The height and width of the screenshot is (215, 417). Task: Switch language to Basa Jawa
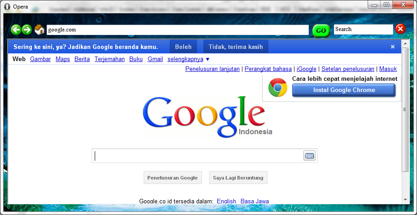(x=255, y=202)
